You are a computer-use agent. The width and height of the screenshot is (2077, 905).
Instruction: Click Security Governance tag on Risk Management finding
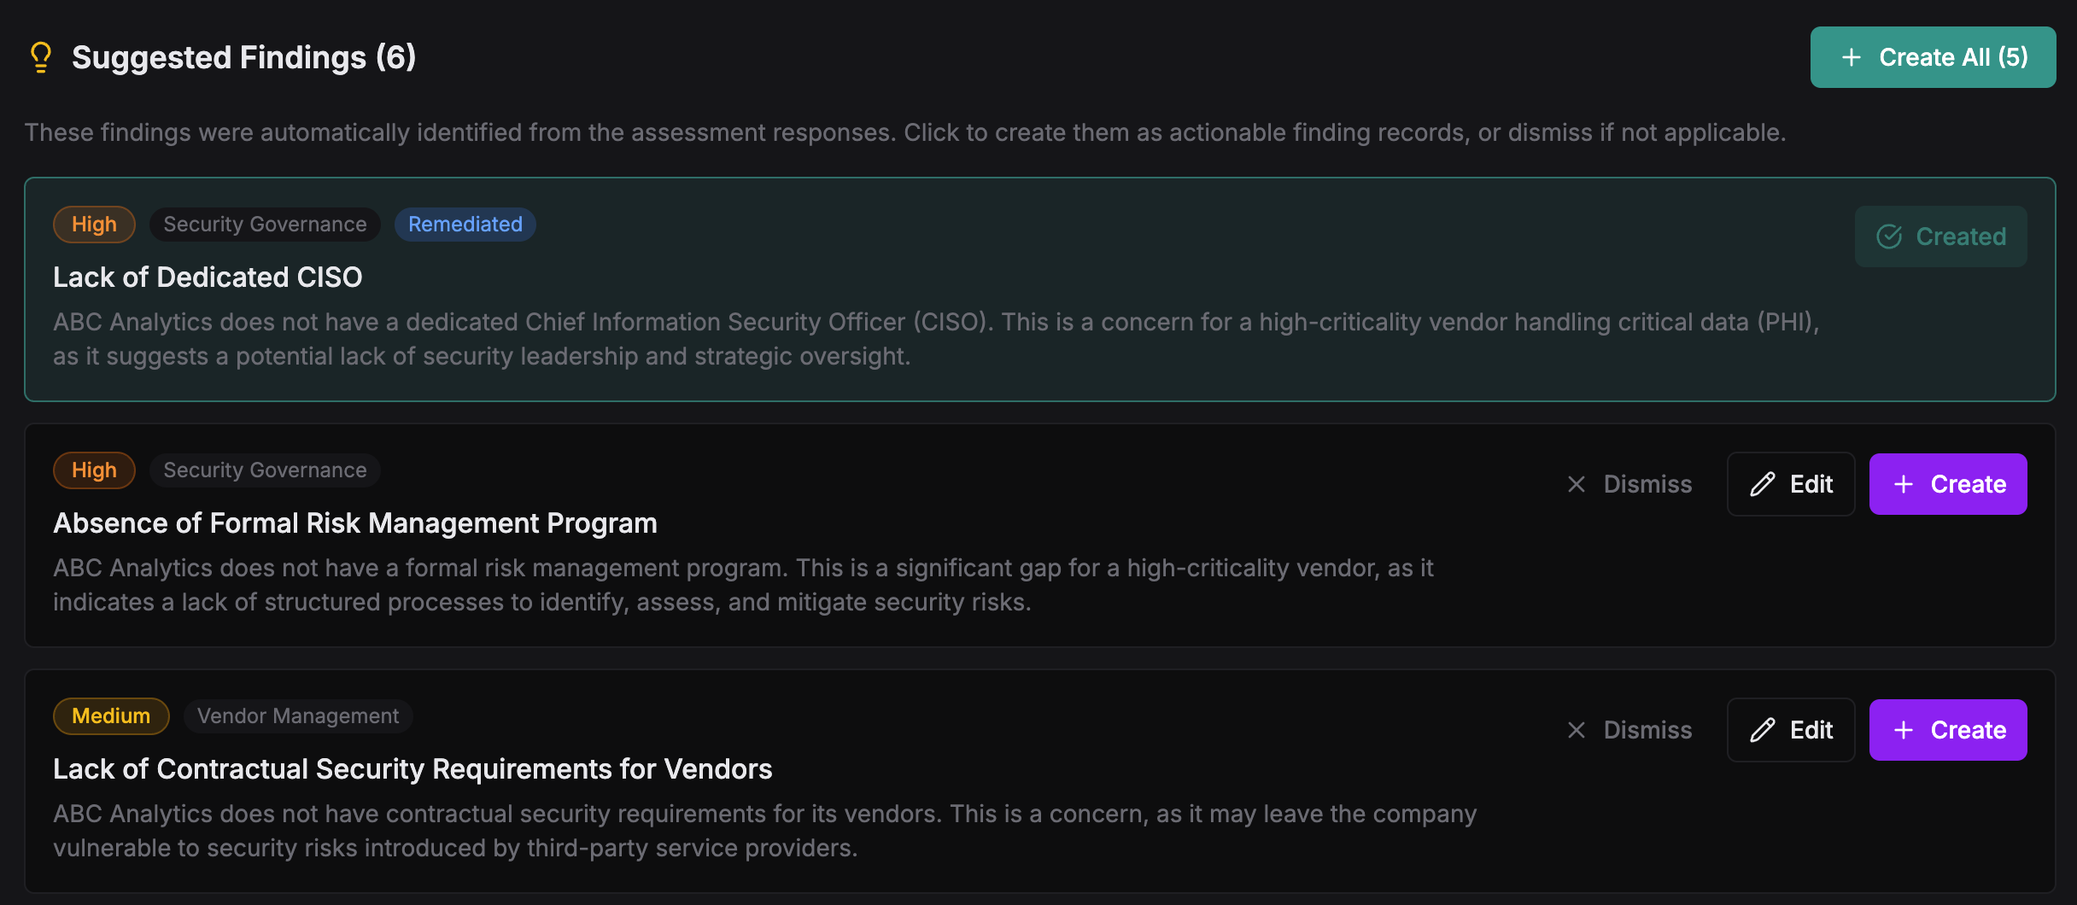(265, 470)
